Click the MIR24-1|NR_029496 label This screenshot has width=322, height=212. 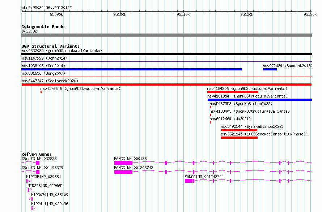tap(50, 204)
